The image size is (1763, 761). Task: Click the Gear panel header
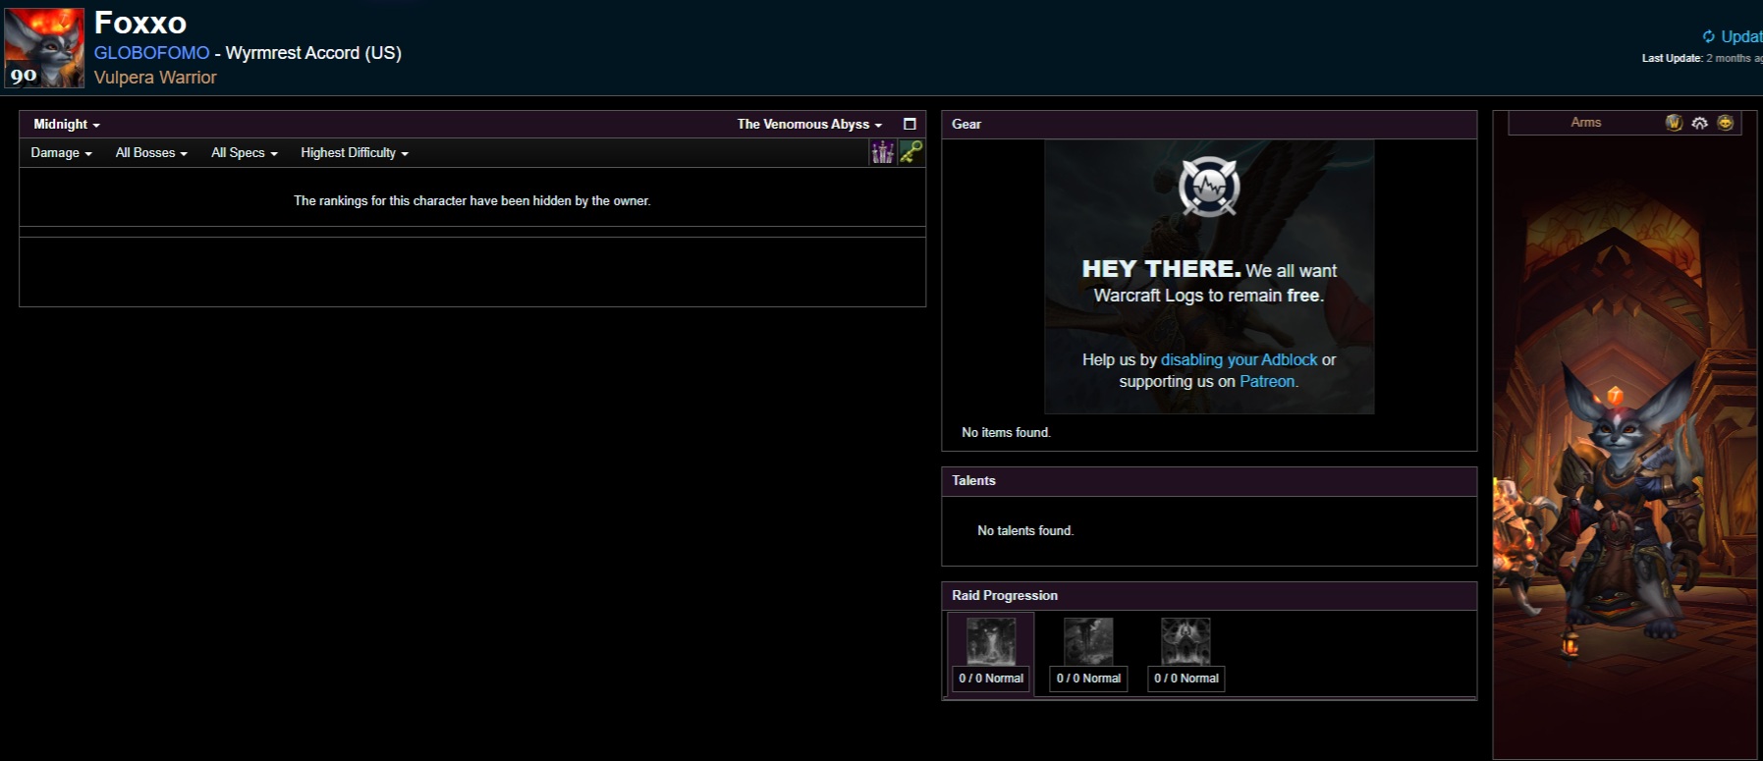pos(1209,125)
